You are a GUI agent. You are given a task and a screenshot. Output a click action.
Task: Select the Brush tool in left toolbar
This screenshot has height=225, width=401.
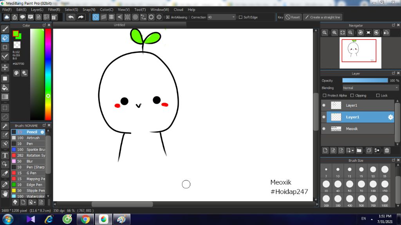click(x=5, y=29)
